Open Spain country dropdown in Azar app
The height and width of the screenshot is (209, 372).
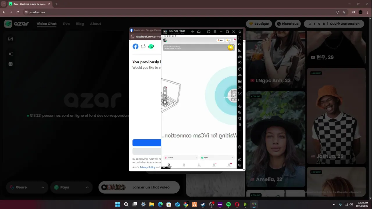click(x=217, y=158)
